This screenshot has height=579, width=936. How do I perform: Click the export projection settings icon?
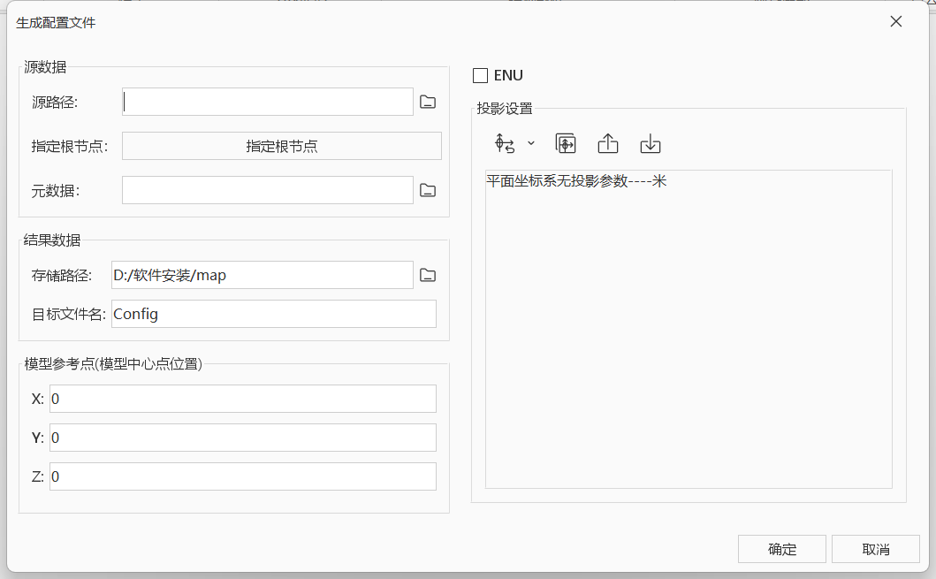tap(608, 144)
